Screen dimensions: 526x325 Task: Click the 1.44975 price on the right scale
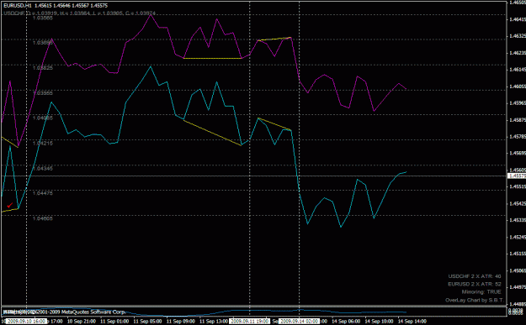pos(518,287)
